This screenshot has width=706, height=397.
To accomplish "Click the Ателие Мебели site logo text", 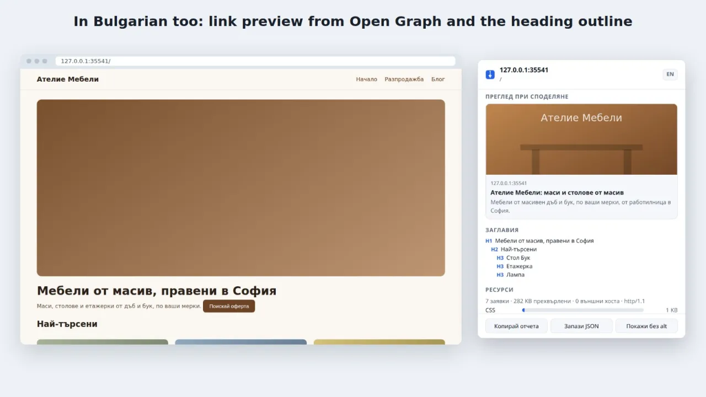I will pos(68,79).
